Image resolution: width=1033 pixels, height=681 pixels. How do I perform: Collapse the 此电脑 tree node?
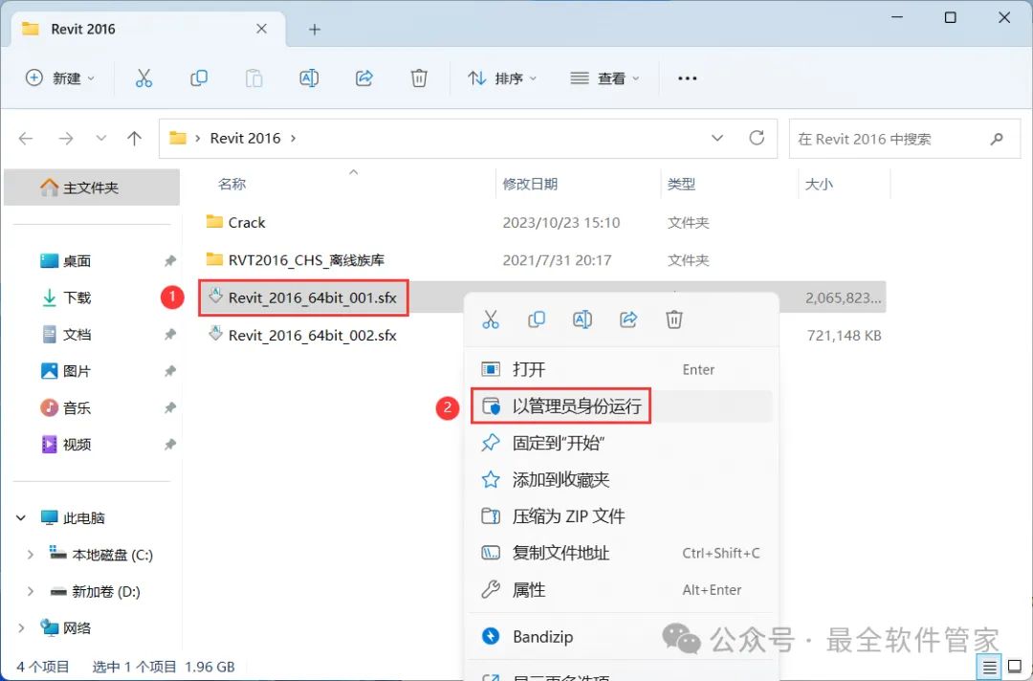(21, 517)
